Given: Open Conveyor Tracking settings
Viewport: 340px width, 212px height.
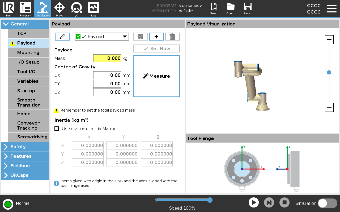Looking at the screenshot, I should coord(28,126).
